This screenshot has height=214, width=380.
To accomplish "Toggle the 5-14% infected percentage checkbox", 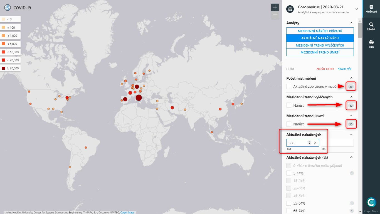I will 289,173.
